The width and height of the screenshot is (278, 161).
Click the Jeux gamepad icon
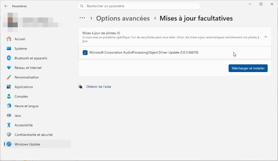click(9, 115)
